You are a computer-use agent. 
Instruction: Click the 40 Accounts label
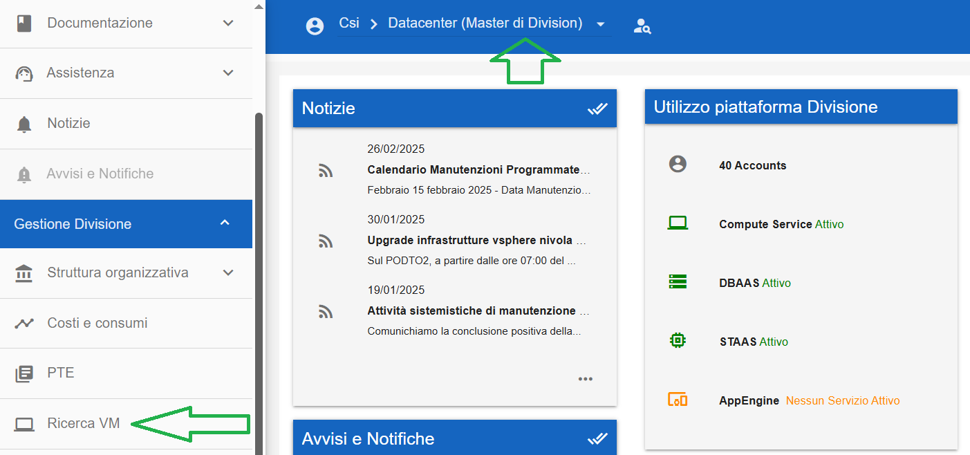tap(753, 165)
